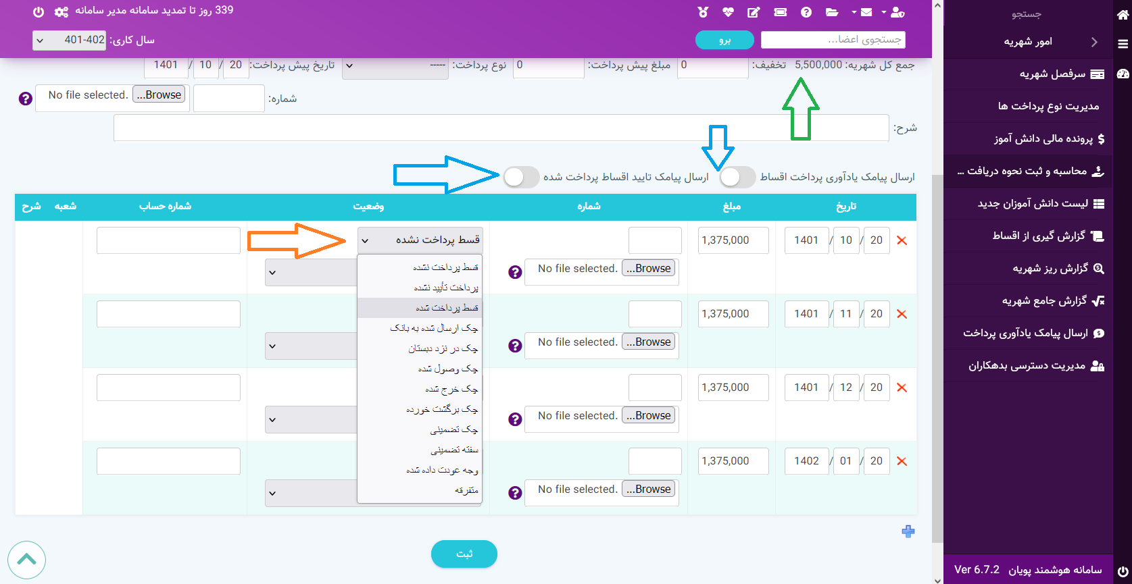Open the سال کاری 401-402 dropdown
This screenshot has width=1132, height=584.
70,41
